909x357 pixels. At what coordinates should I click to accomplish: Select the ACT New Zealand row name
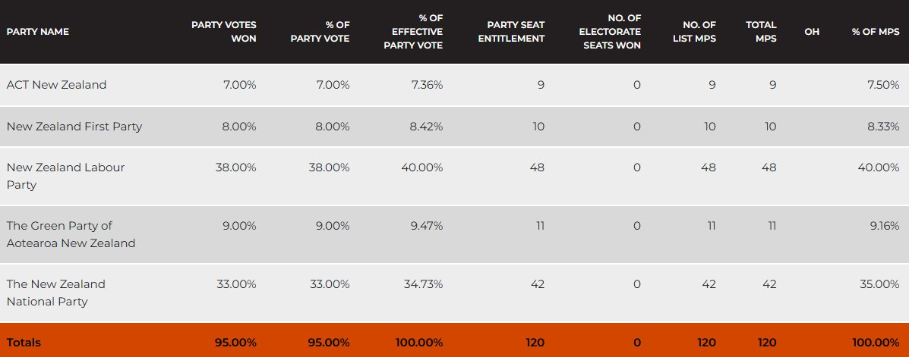56,85
